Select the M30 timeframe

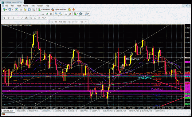pos(65,22)
